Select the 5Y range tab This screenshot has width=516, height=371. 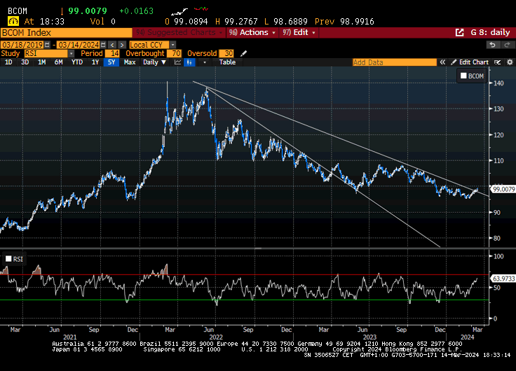click(111, 62)
